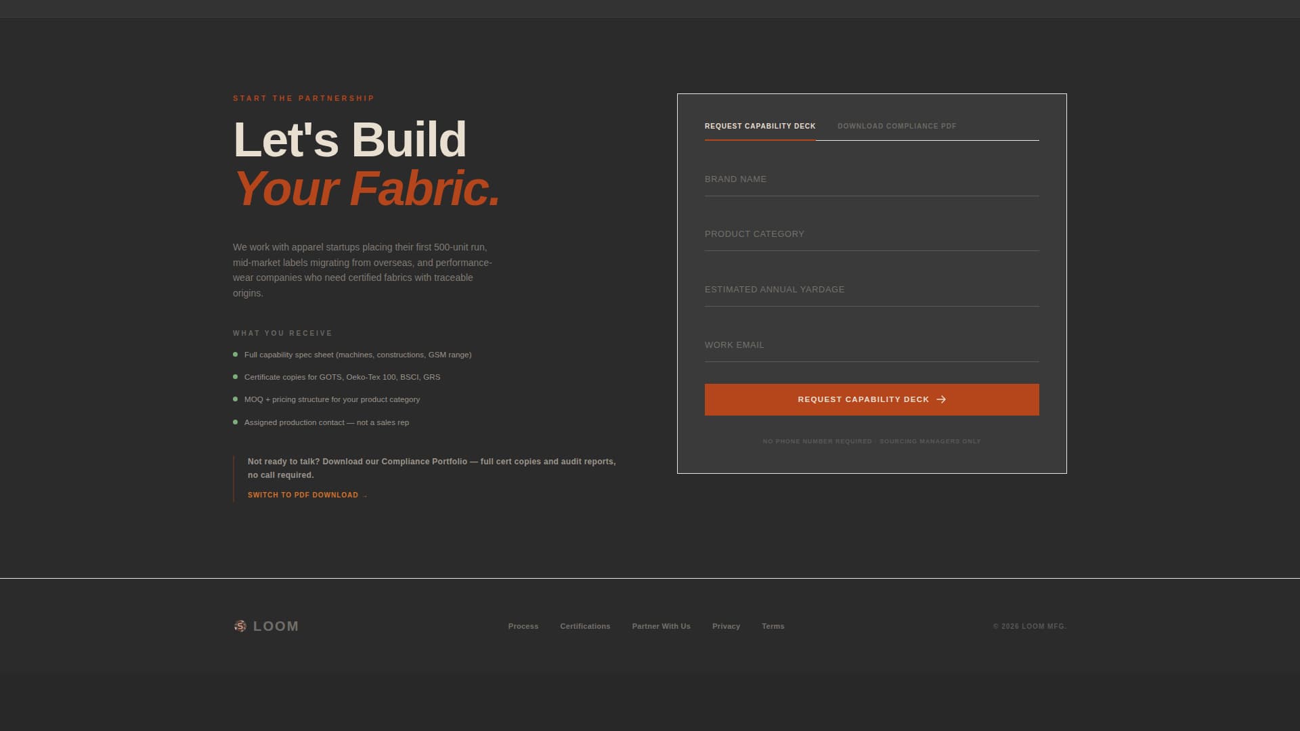Click the bullet beside Assigned production contact

coord(236,422)
